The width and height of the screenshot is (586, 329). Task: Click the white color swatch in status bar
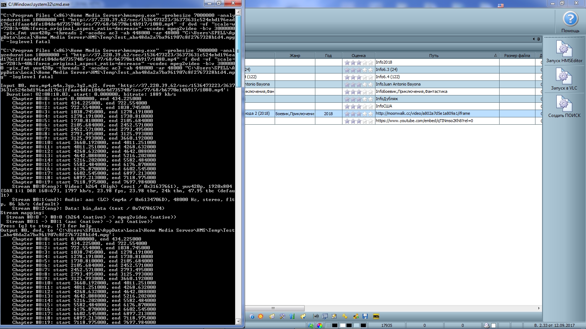(x=343, y=325)
